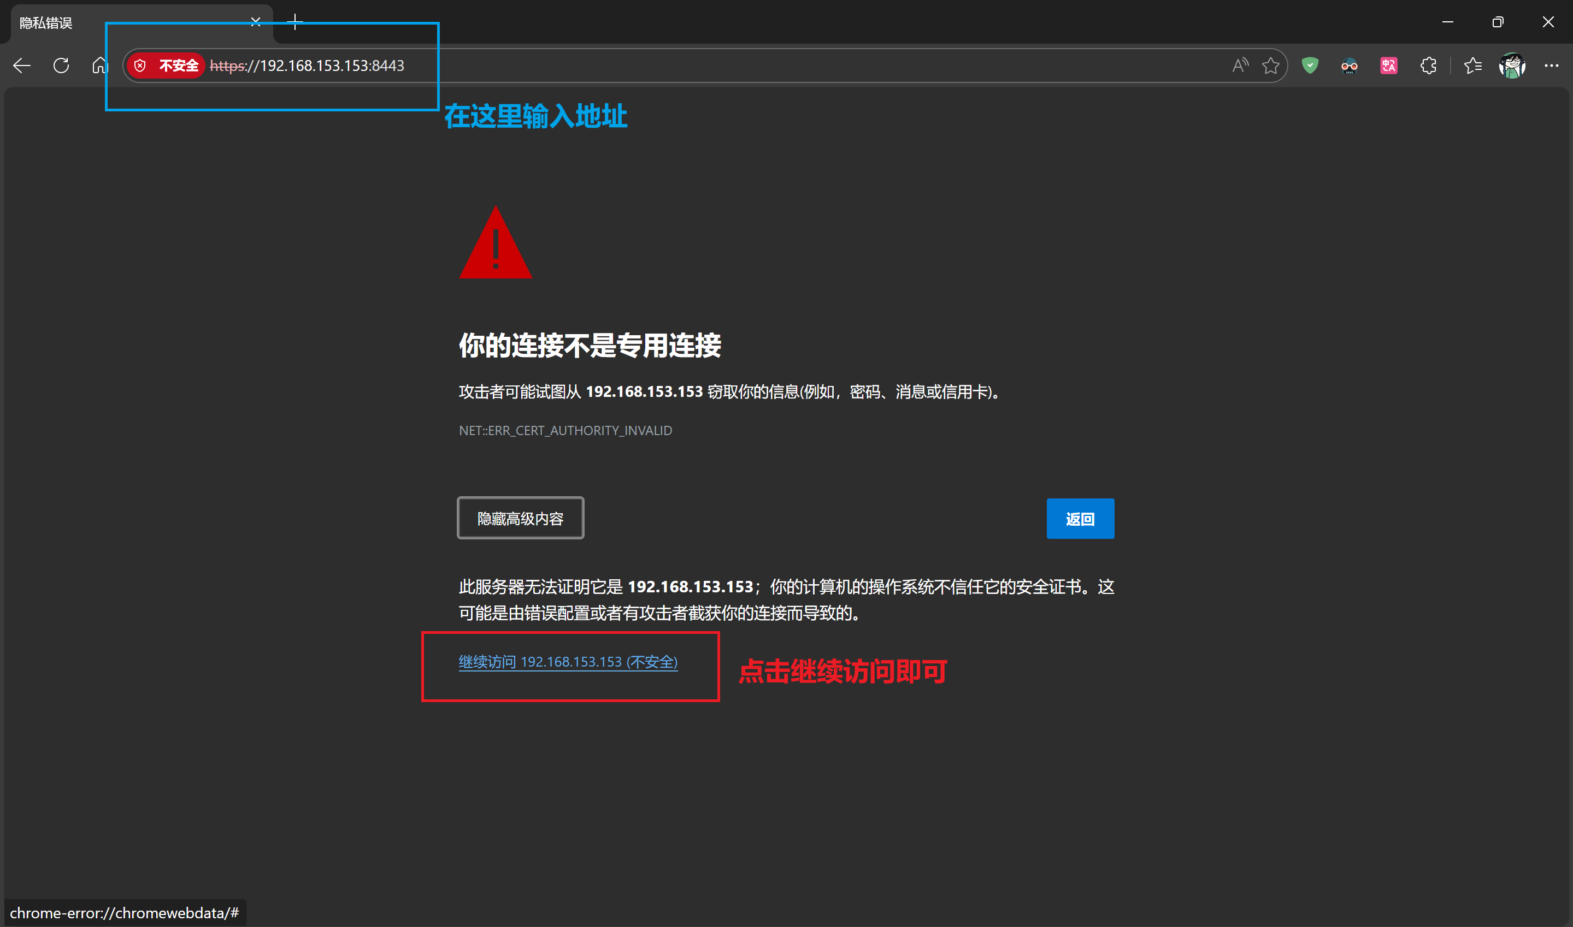
Task: Click the skull-avatar extension icon
Action: (x=1348, y=65)
